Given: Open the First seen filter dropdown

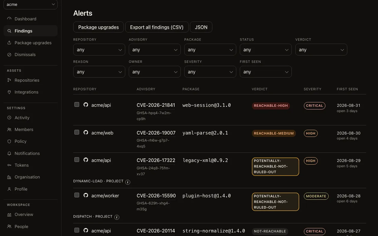Looking at the screenshot, I should pyautogui.click(x=266, y=72).
